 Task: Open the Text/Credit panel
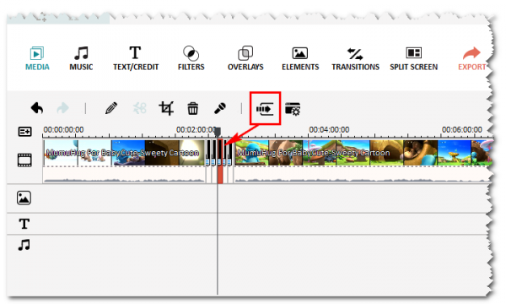[x=136, y=58]
